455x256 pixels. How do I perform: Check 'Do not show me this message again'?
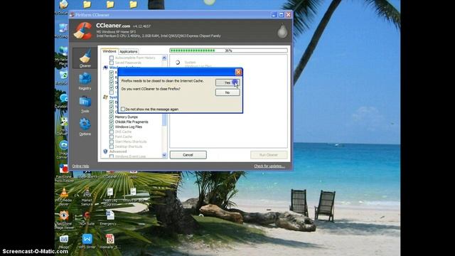point(123,109)
